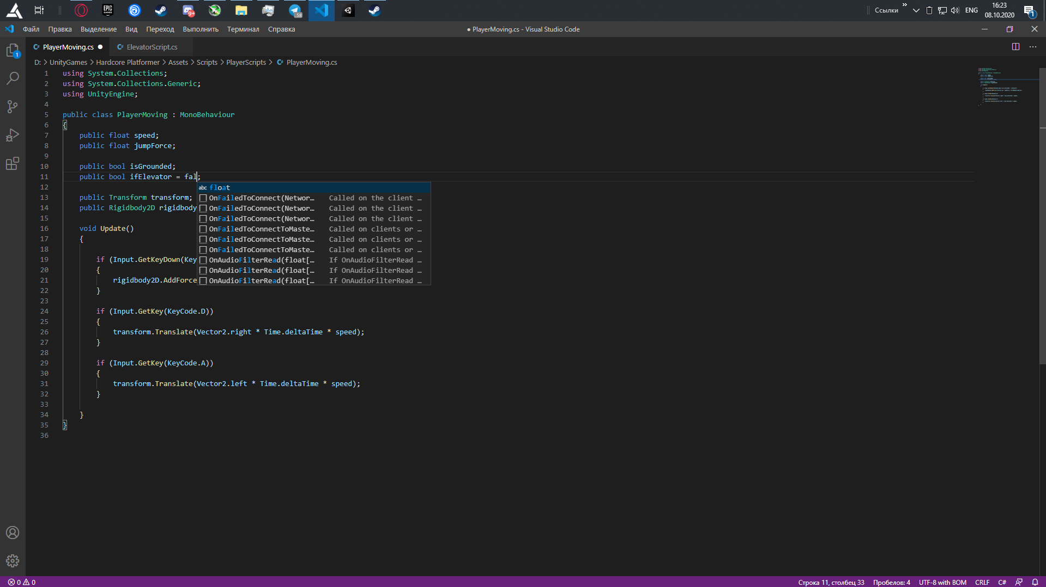This screenshot has width=1046, height=587.
Task: Change line endings via CRLF
Action: (982, 582)
